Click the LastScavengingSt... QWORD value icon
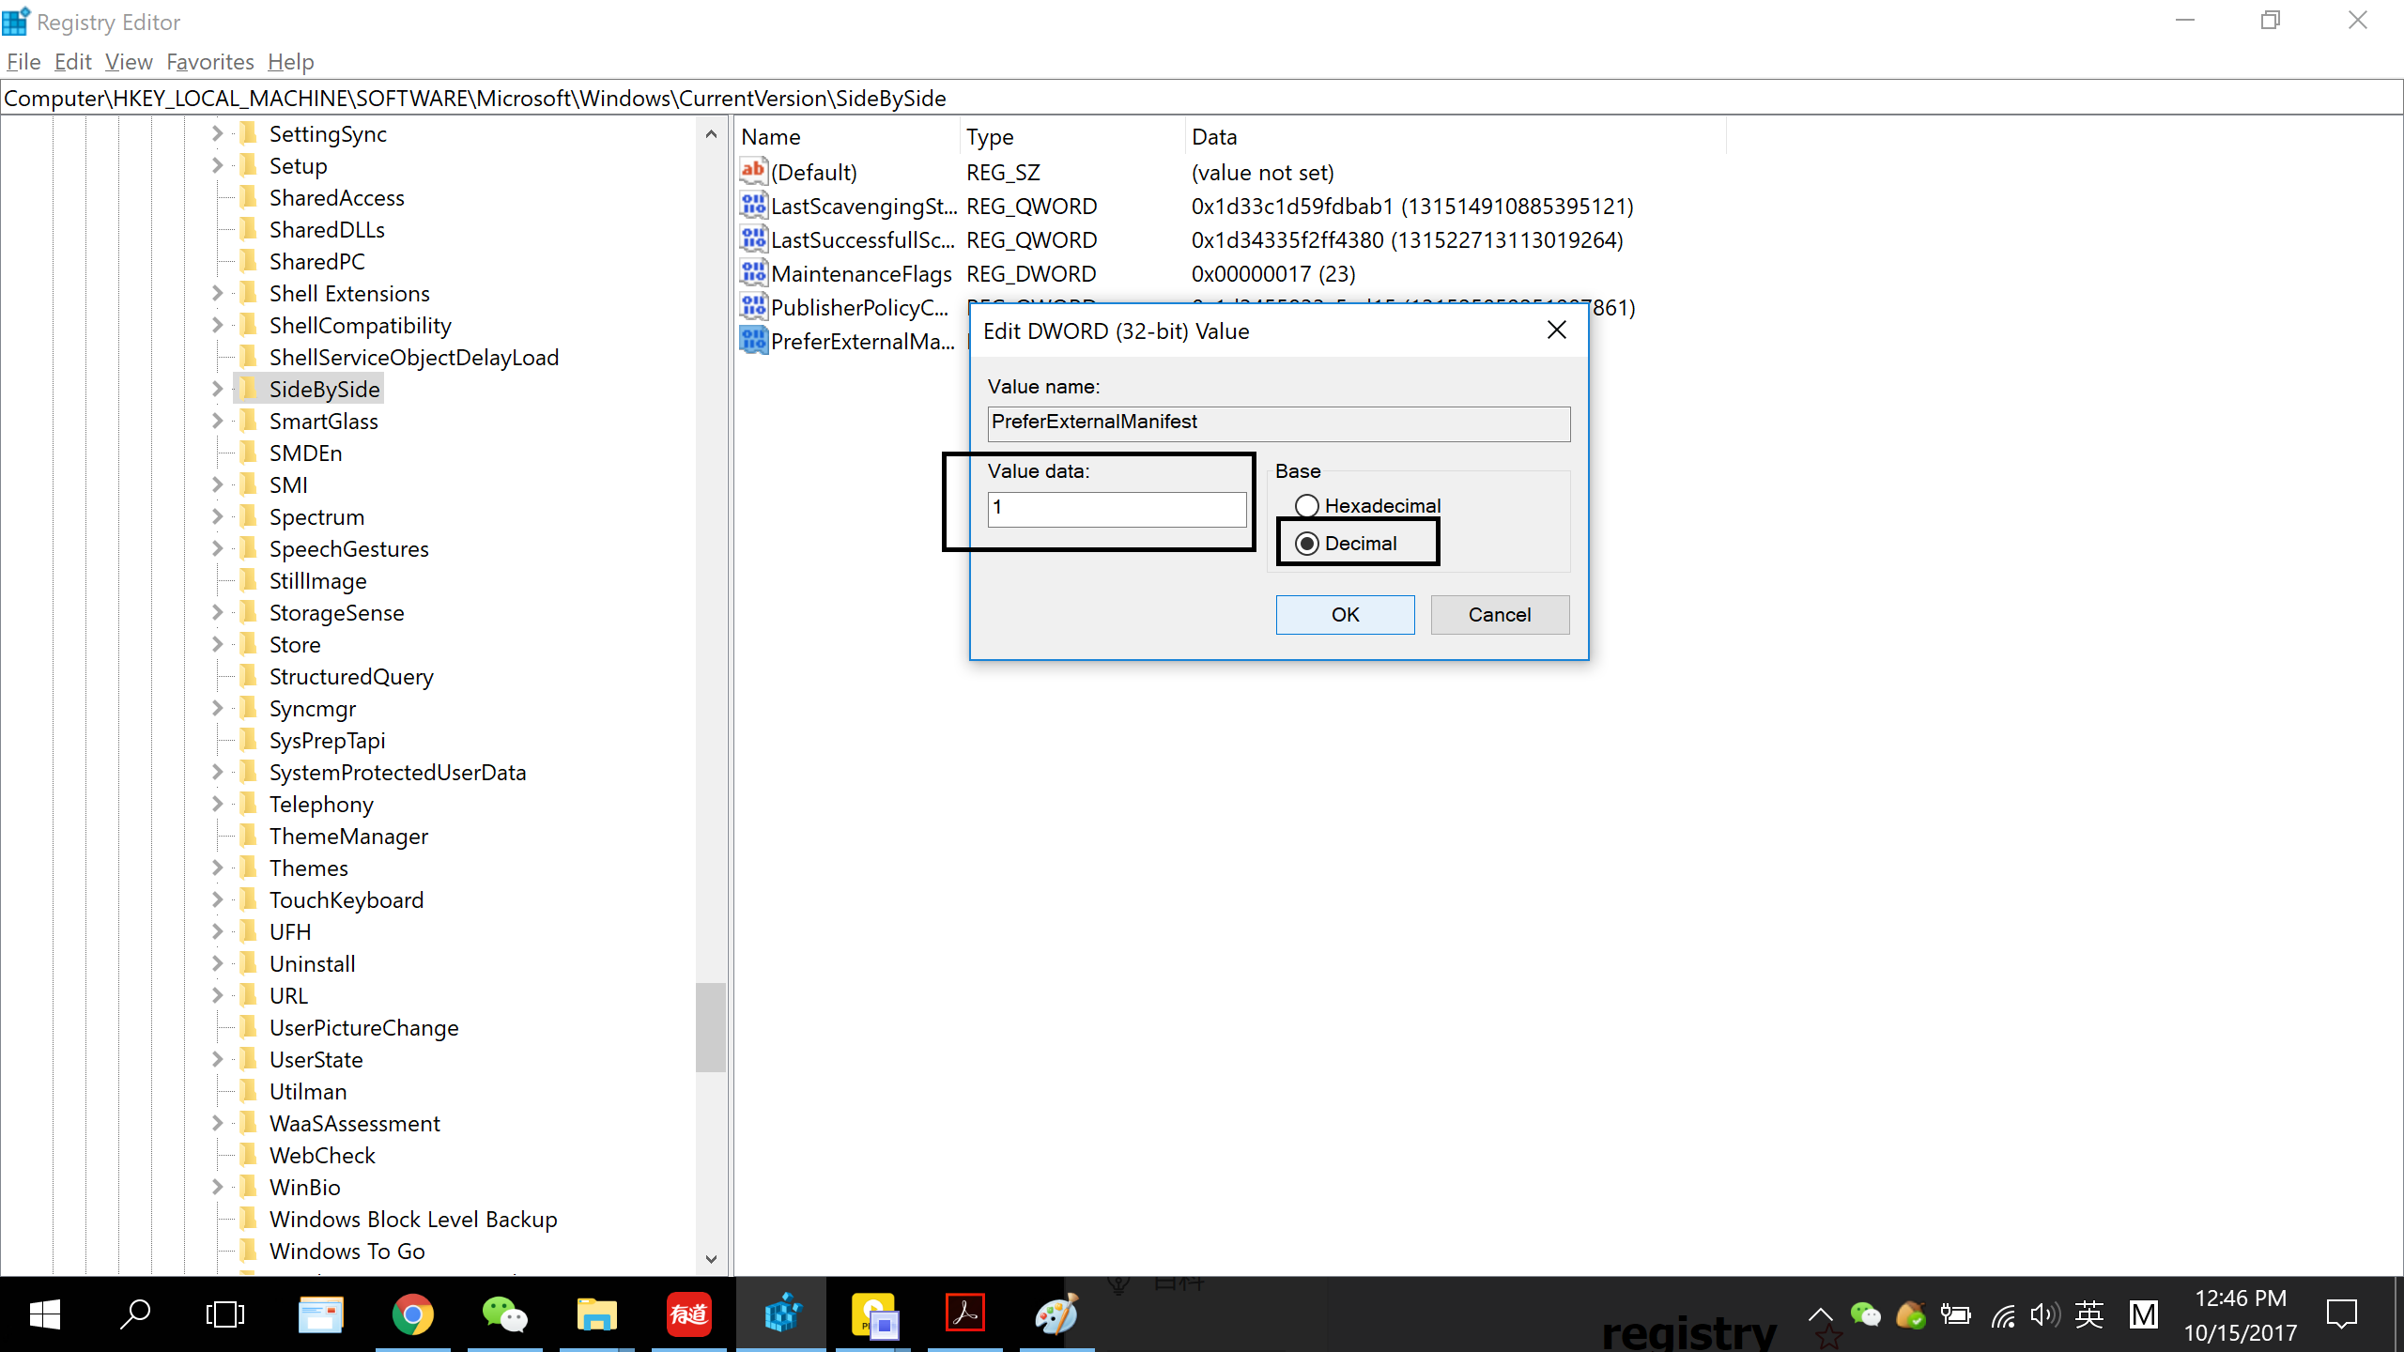The height and width of the screenshot is (1352, 2404). tap(753, 206)
